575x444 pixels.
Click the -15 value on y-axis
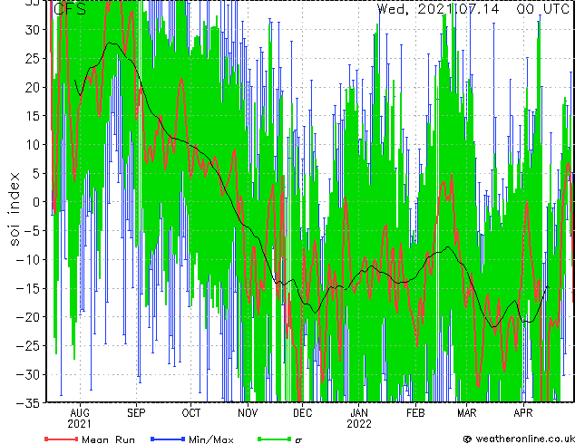pyautogui.click(x=28, y=289)
